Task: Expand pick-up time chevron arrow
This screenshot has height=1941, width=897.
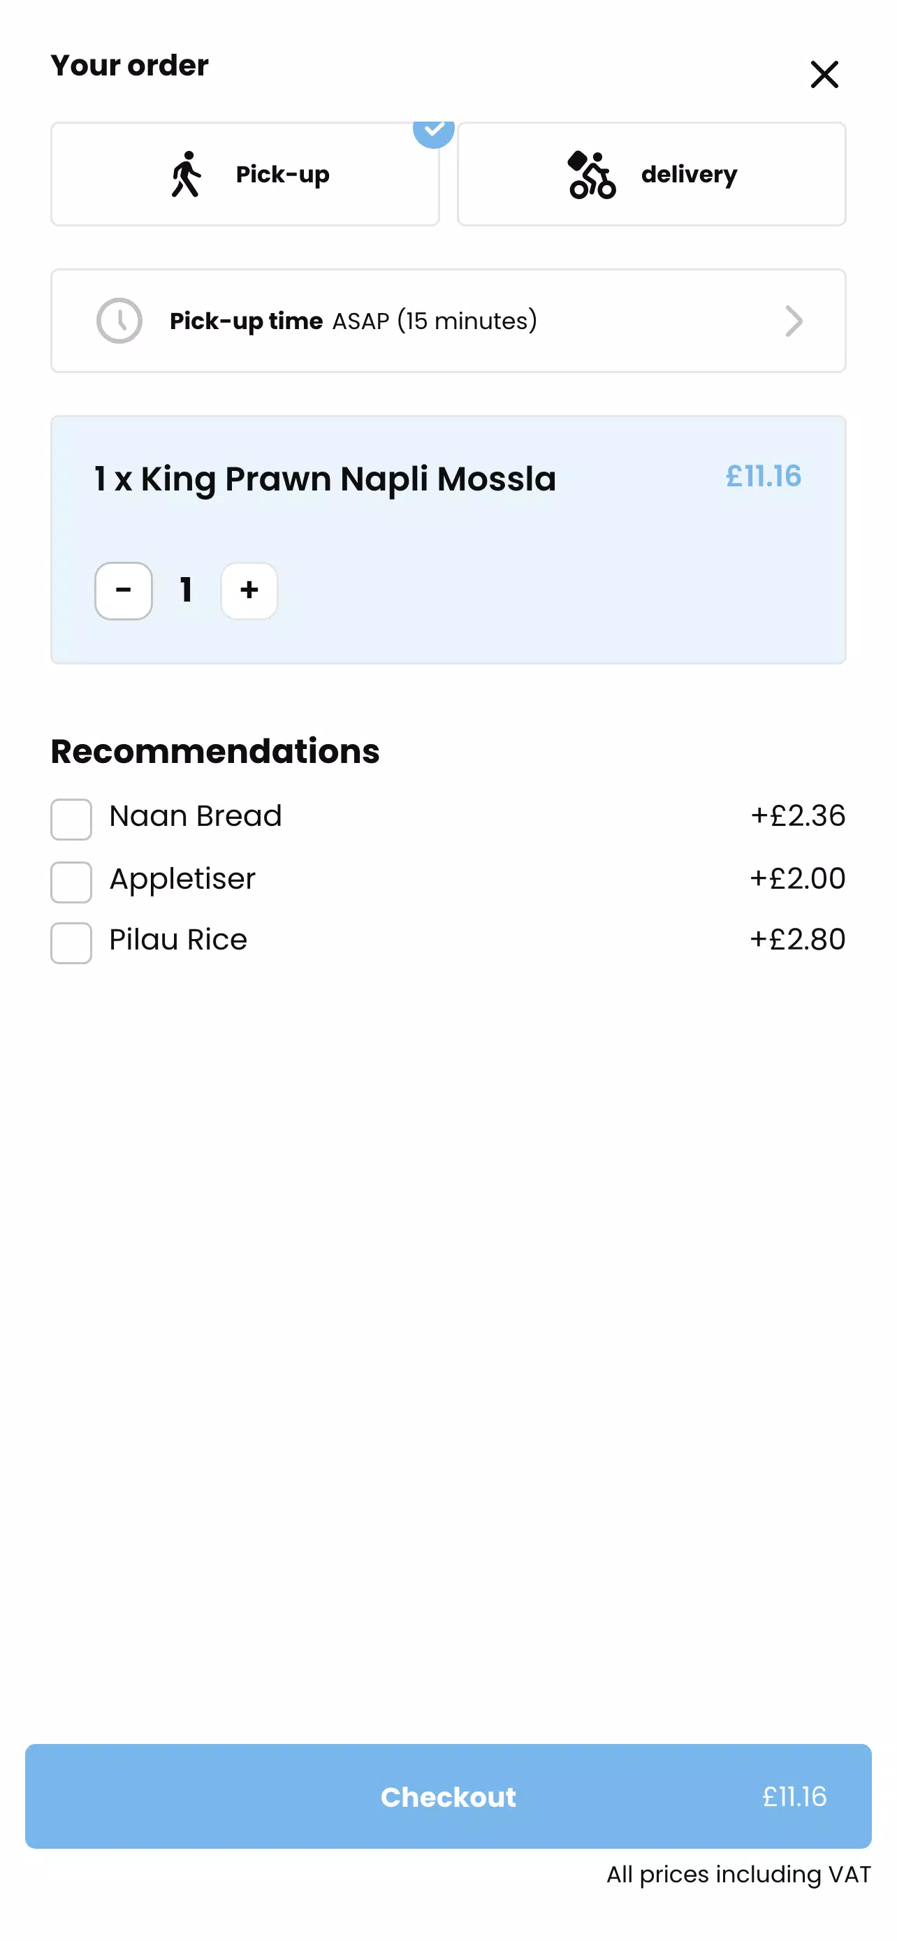Action: point(793,321)
